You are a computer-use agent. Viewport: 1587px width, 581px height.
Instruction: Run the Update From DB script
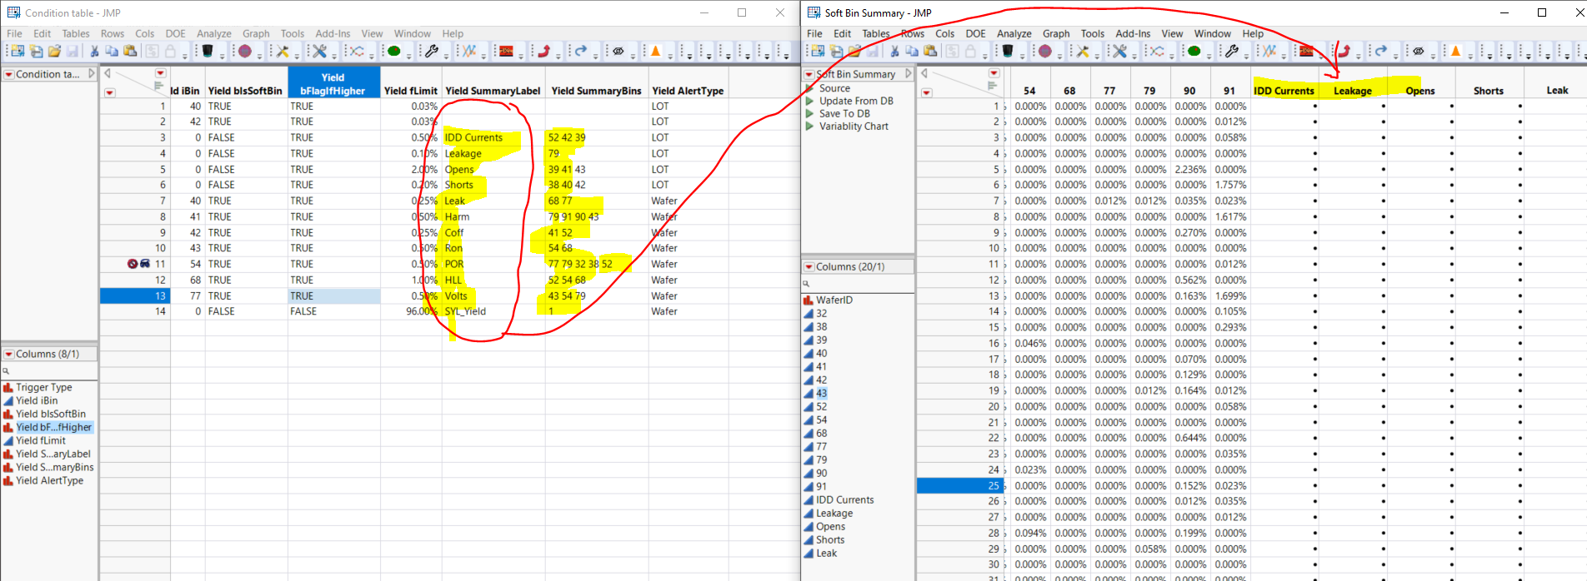pyautogui.click(x=809, y=102)
